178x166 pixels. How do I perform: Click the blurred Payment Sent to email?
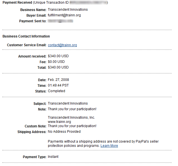coord(60,21)
